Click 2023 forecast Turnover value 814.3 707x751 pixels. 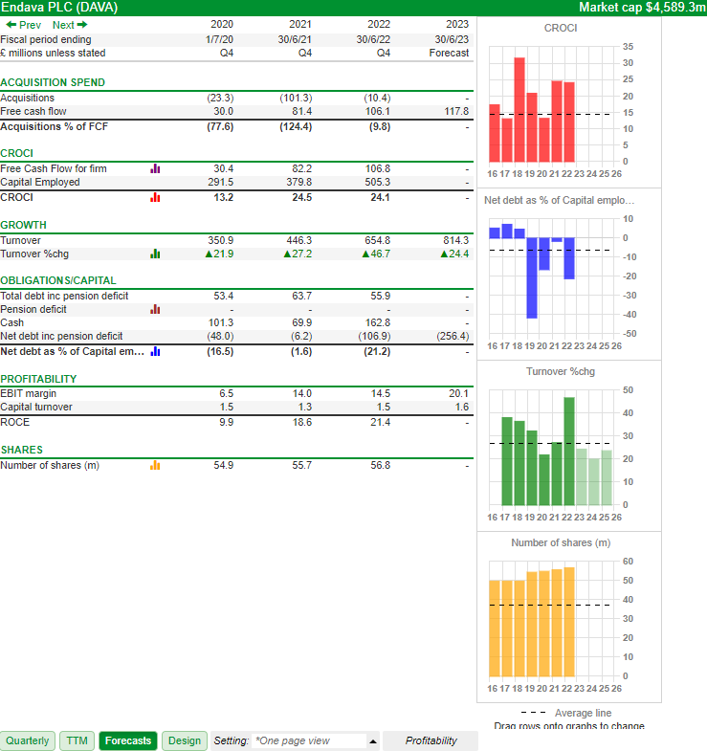tap(455, 240)
